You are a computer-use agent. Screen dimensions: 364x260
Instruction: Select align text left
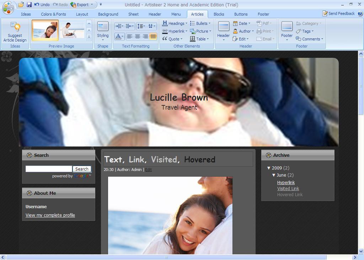coord(130,37)
